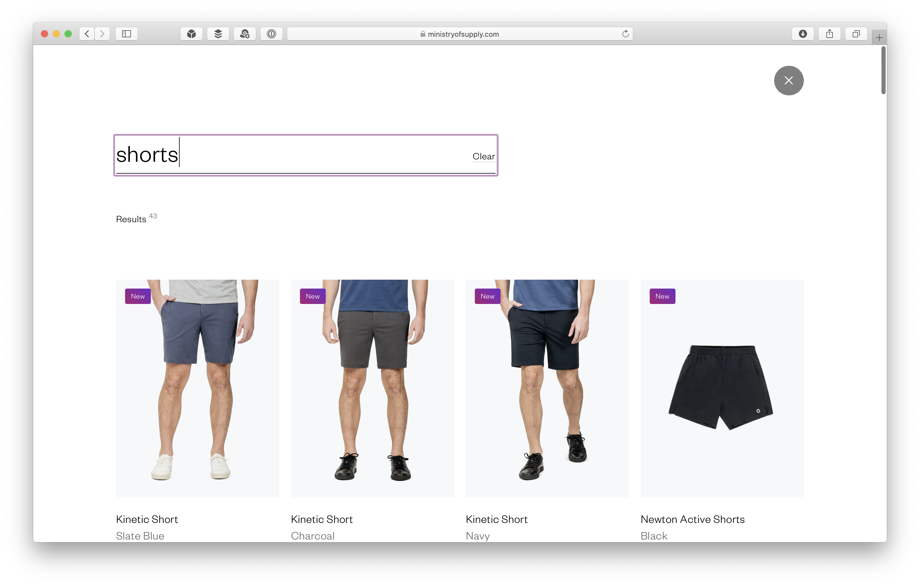Click the Charcoal color label

click(x=313, y=536)
